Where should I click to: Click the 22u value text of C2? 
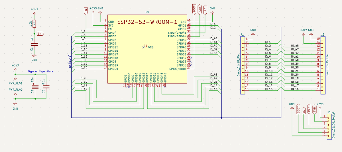tap(33, 80)
